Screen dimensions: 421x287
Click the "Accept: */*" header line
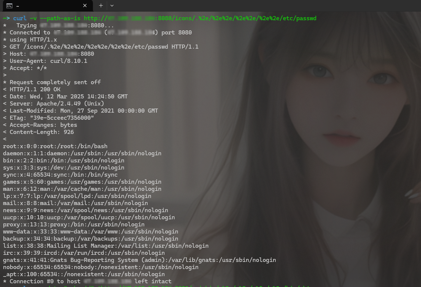point(25,68)
